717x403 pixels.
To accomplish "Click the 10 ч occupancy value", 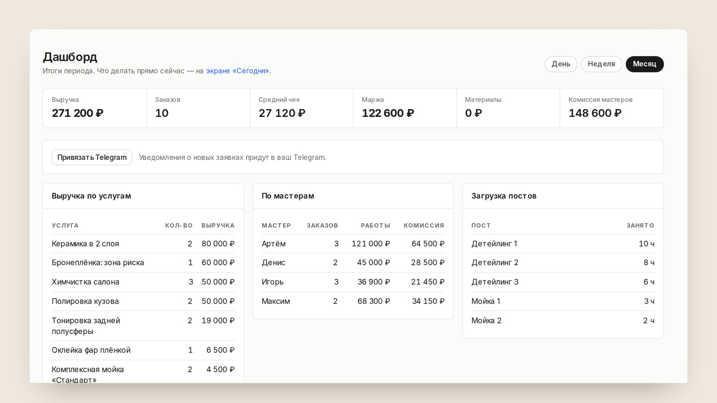I will coord(646,244).
